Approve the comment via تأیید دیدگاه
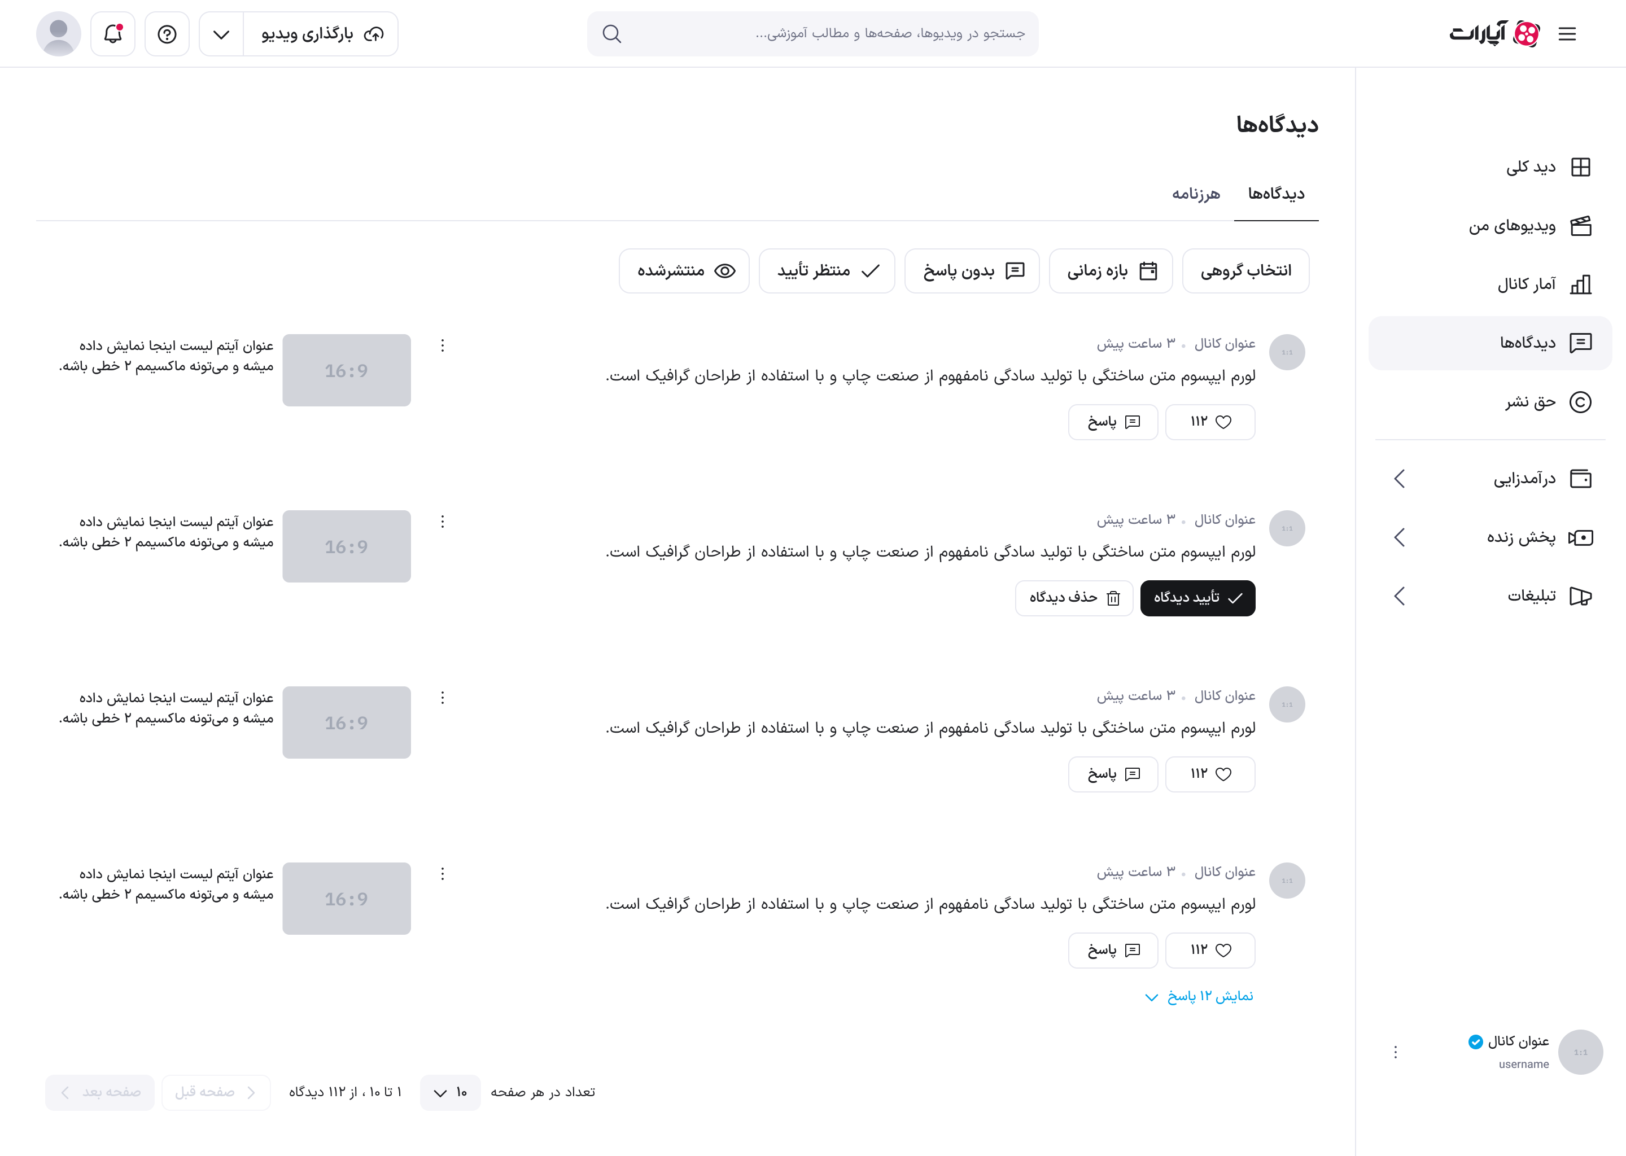 pos(1197,598)
